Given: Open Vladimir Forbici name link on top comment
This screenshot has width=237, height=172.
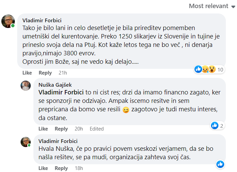Looking at the screenshot, I should (x=42, y=20).
